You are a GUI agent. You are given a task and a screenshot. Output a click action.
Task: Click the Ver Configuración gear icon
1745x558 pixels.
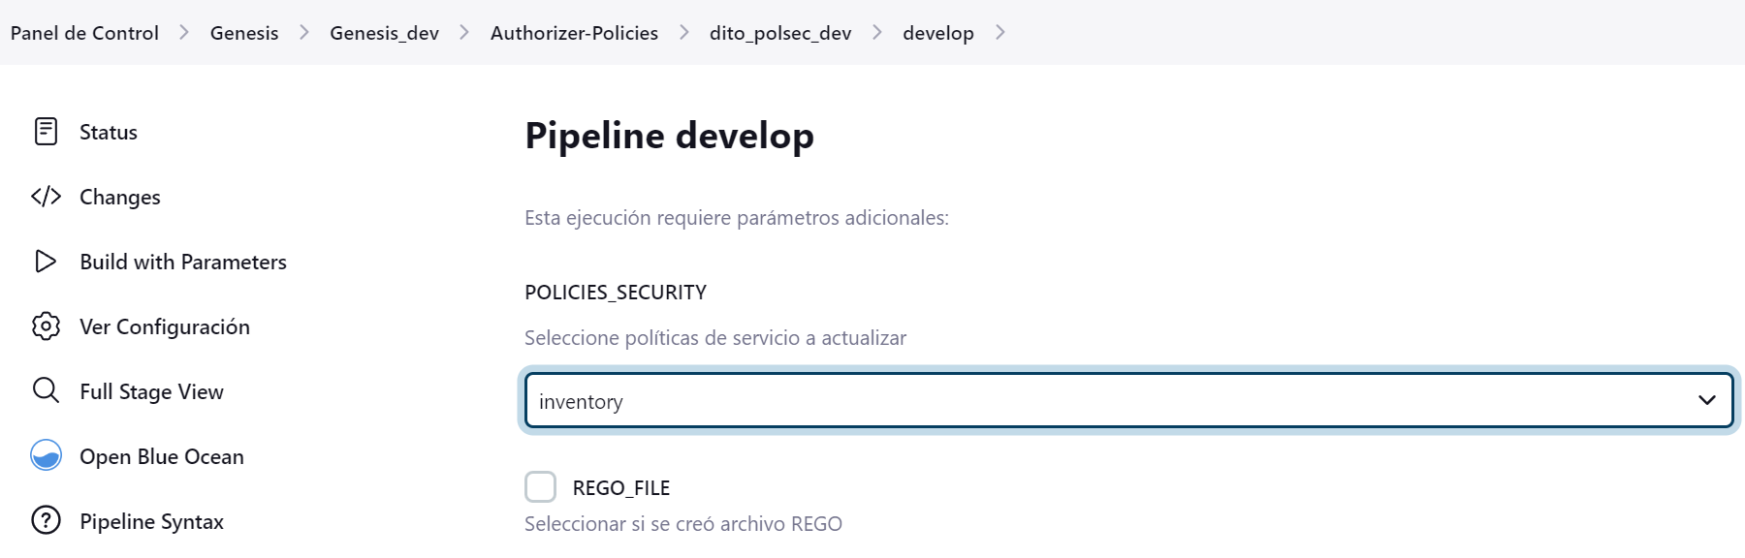pos(46,326)
